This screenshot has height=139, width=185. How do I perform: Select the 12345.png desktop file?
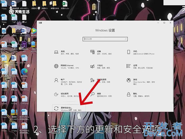pos(24,100)
